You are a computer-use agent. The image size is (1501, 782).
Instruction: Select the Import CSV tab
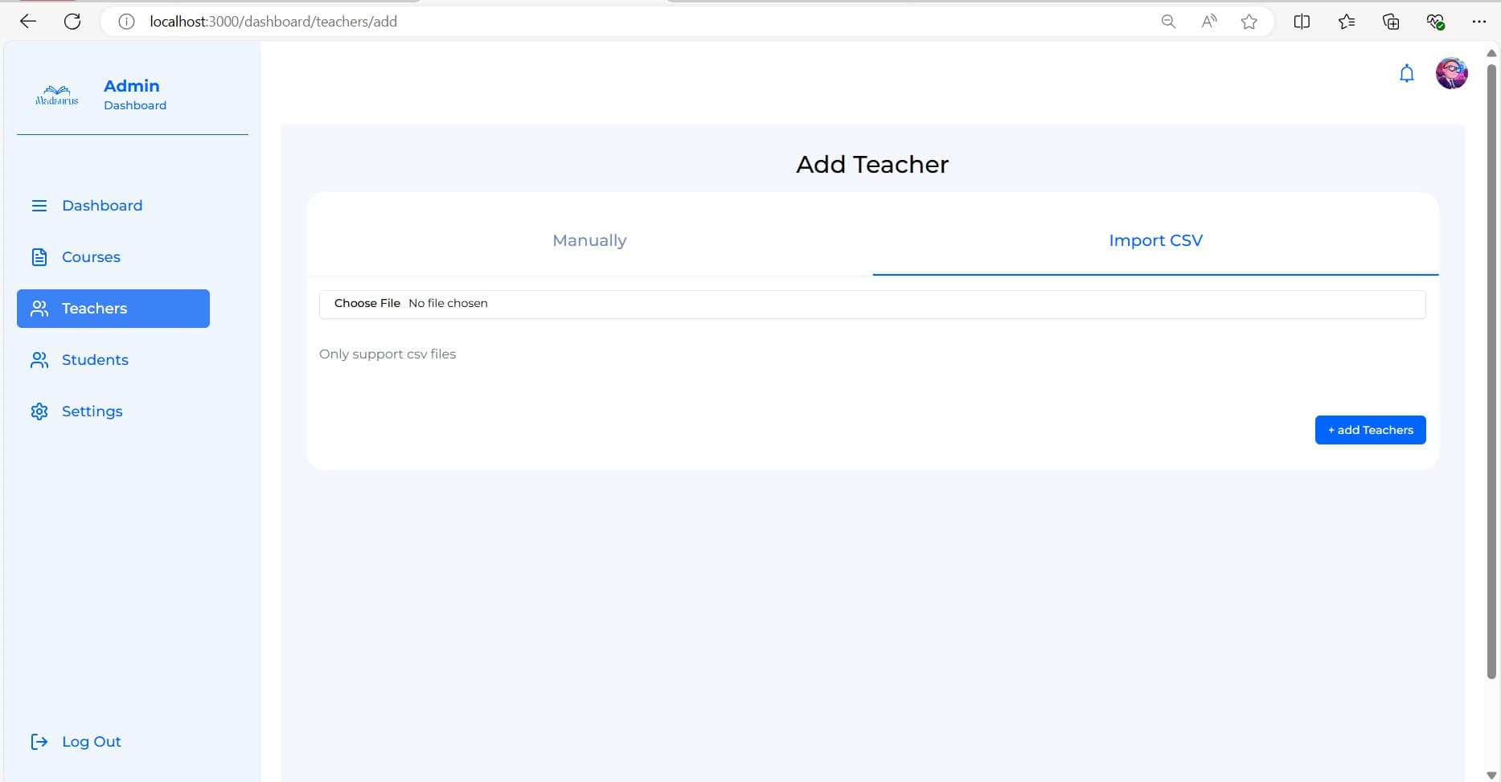1155,240
